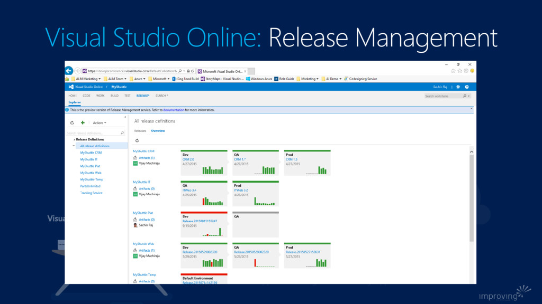Collapse the Release Definitions tree node
Viewport: 542px width, 304px height.
click(x=75, y=139)
